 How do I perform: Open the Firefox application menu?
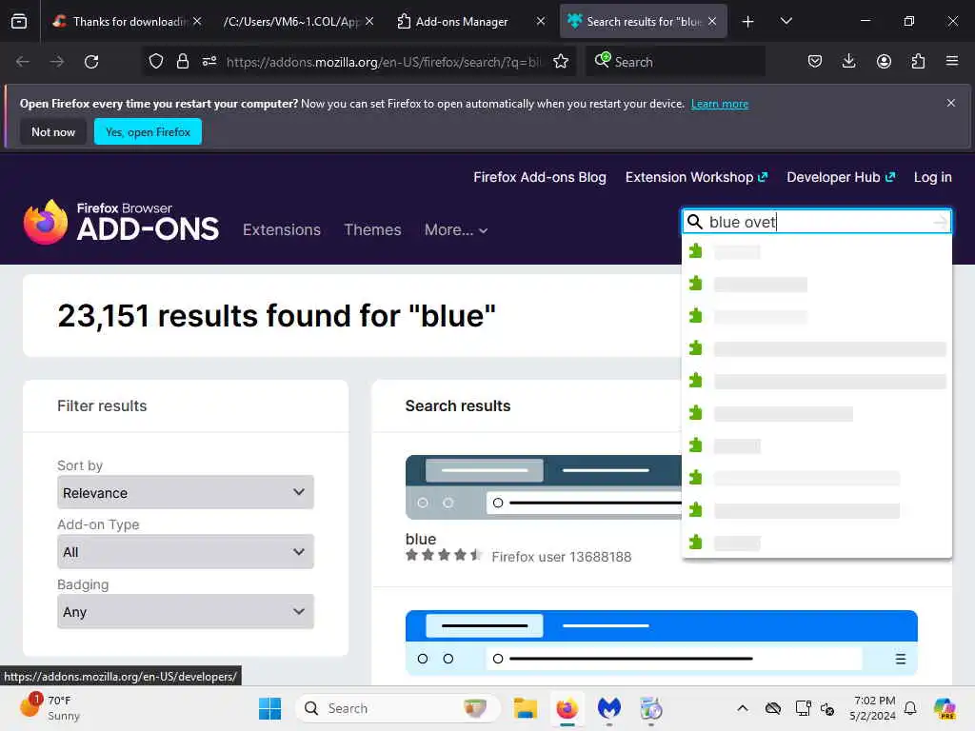point(952,62)
